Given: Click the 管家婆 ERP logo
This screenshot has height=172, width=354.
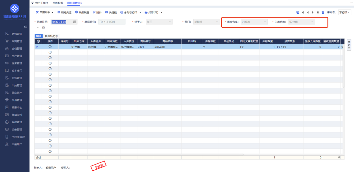Looking at the screenshot, I should point(15,9).
